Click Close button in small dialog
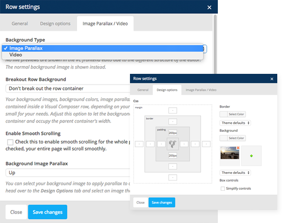The image size is (288, 223). point(141,202)
